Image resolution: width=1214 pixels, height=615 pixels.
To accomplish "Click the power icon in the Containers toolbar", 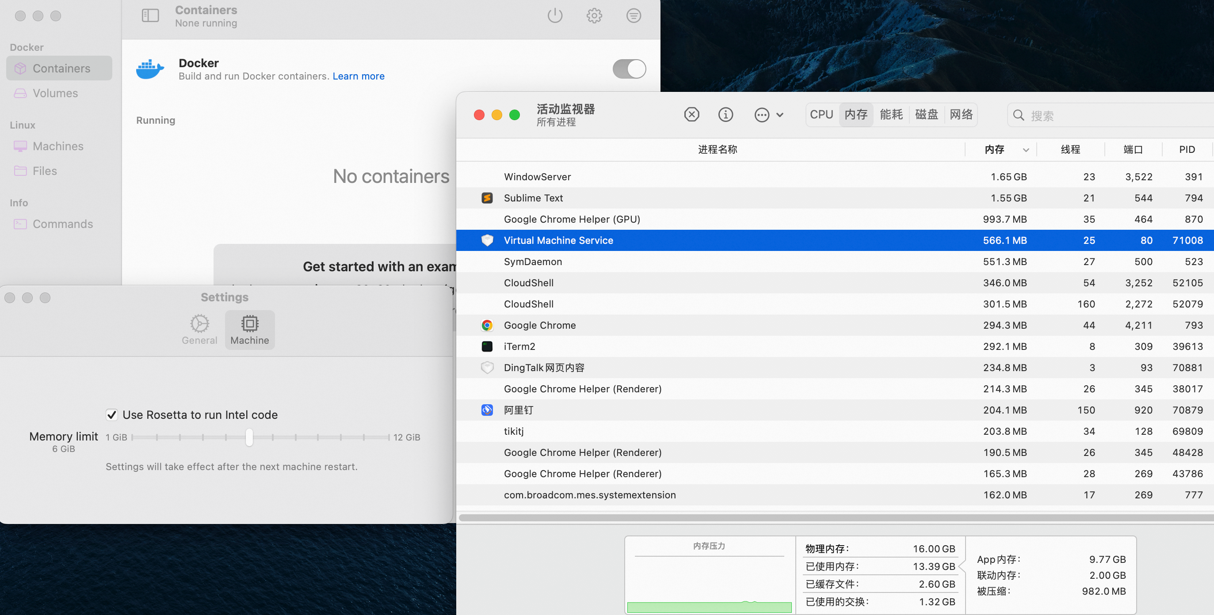I will 555,15.
